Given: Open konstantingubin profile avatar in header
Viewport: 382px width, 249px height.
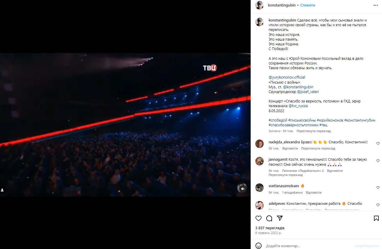Looking at the screenshot, I should [x=259, y=5].
